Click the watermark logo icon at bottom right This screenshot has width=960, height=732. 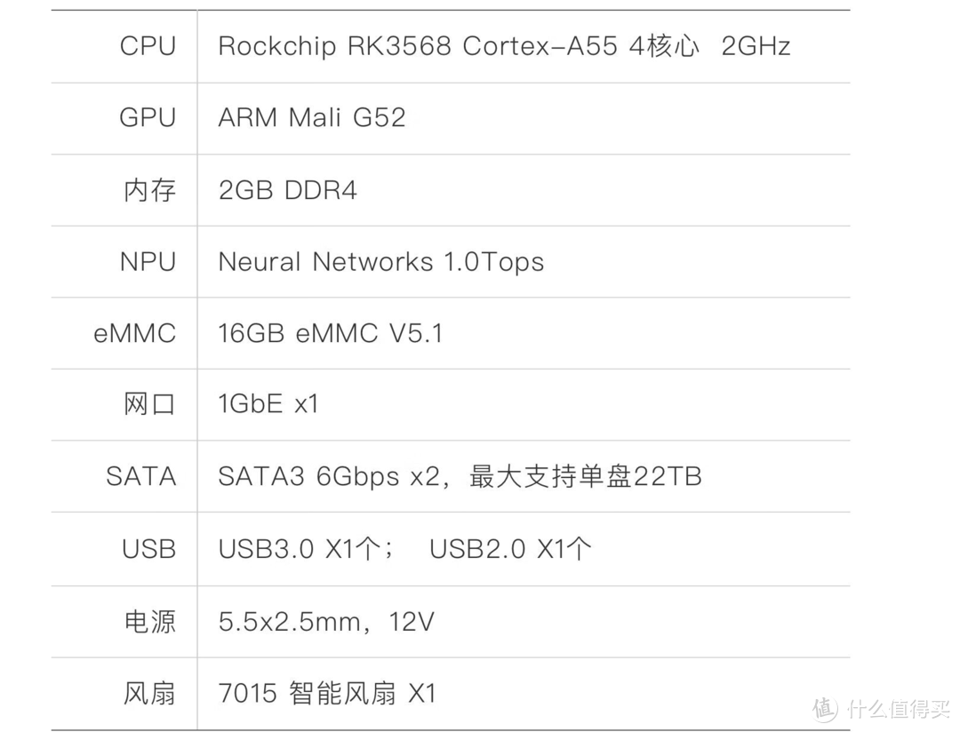click(824, 708)
